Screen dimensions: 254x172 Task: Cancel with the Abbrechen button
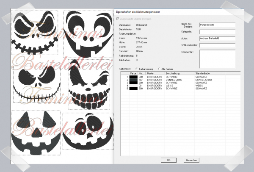[x=191, y=160]
